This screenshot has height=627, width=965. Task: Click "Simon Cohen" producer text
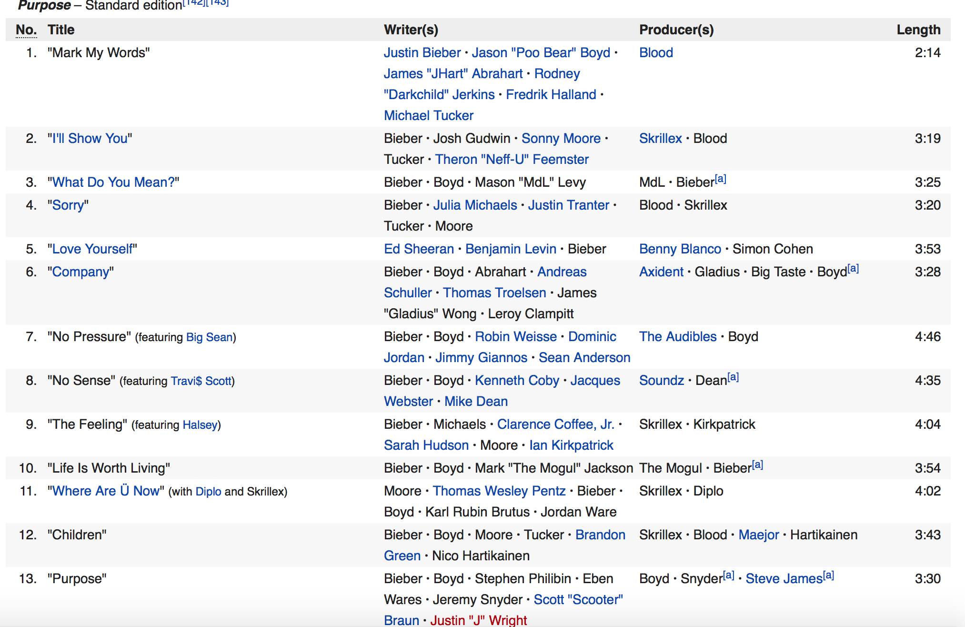(x=773, y=249)
